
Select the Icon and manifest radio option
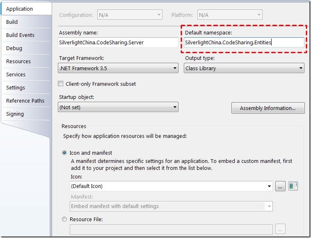(x=64, y=153)
